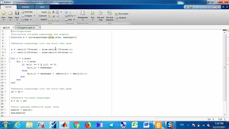
Task: Click the Advance button
Action: point(121,18)
